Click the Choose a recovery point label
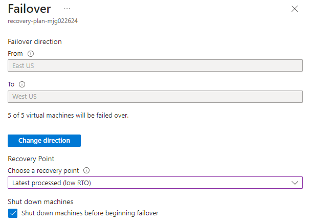The width and height of the screenshot is (310, 223). (43, 171)
